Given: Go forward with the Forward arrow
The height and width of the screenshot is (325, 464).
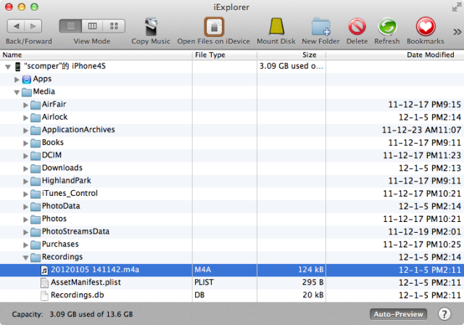Looking at the screenshot, I should [33, 26].
